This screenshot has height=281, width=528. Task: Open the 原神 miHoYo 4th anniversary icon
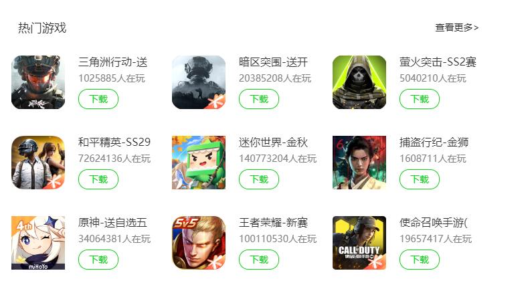[x=38, y=243]
